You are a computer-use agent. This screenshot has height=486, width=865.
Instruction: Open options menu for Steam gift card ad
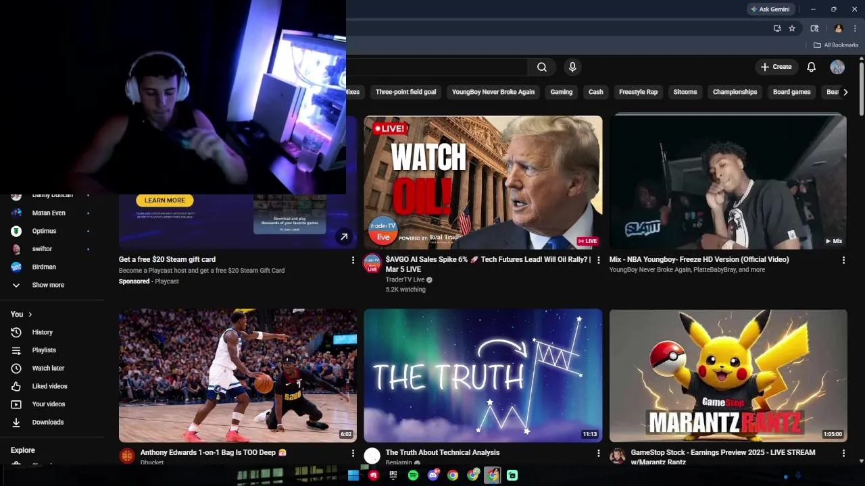pyautogui.click(x=353, y=260)
